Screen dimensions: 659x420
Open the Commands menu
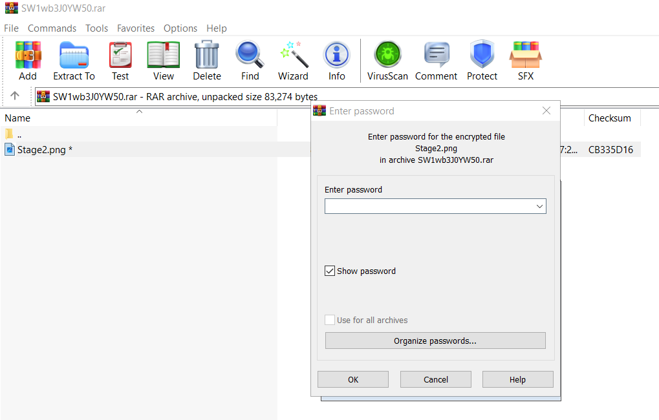(52, 28)
